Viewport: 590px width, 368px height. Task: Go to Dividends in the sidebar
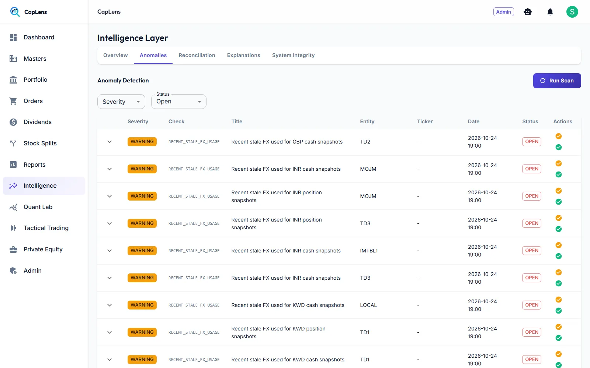pos(44,122)
